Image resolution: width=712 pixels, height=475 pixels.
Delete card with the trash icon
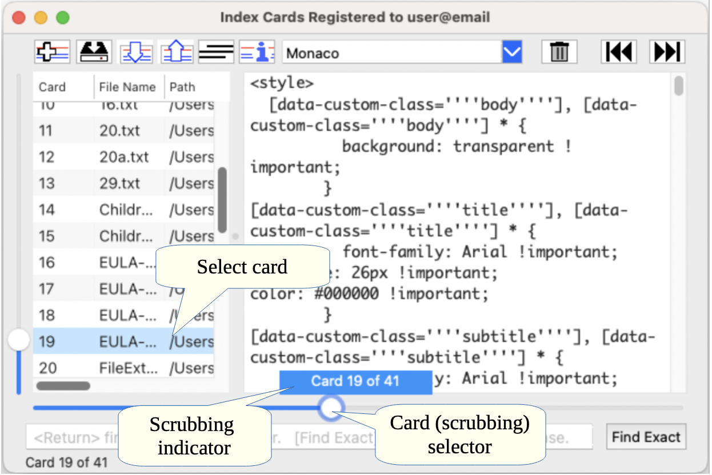coord(559,53)
